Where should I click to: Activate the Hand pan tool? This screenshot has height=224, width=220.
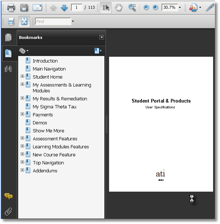(119, 8)
